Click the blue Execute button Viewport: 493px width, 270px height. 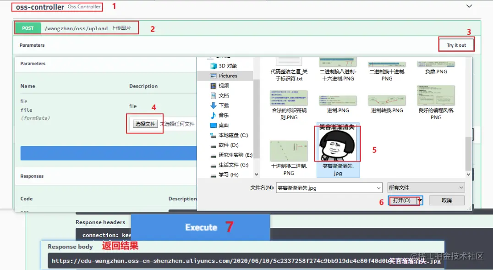[x=201, y=227]
